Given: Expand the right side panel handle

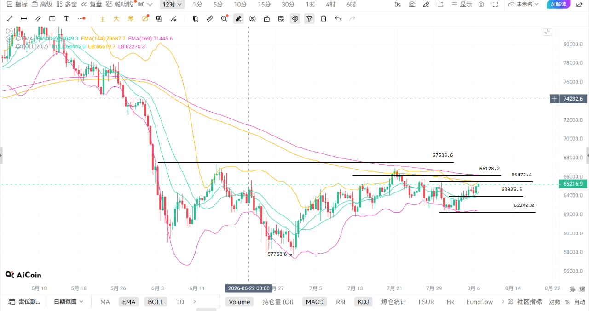Looking at the screenshot, I should 588,155.
